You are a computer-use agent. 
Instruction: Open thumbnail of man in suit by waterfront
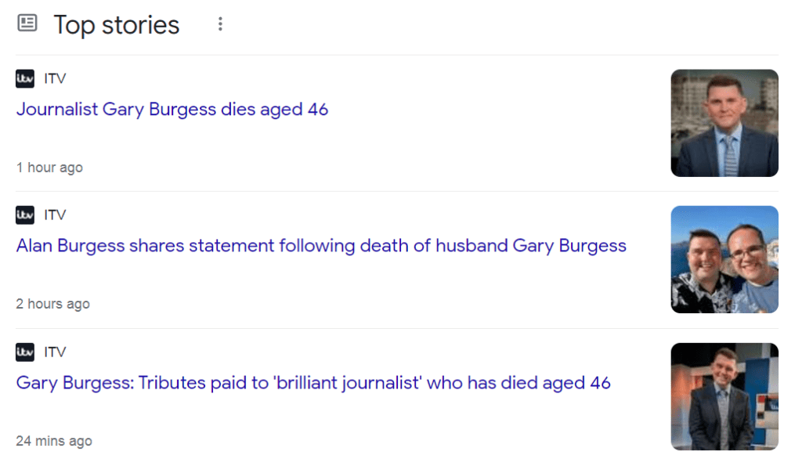[x=724, y=123]
